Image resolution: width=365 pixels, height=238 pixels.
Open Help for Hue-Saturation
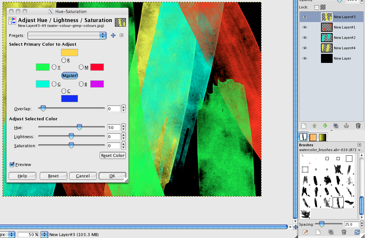(22, 176)
